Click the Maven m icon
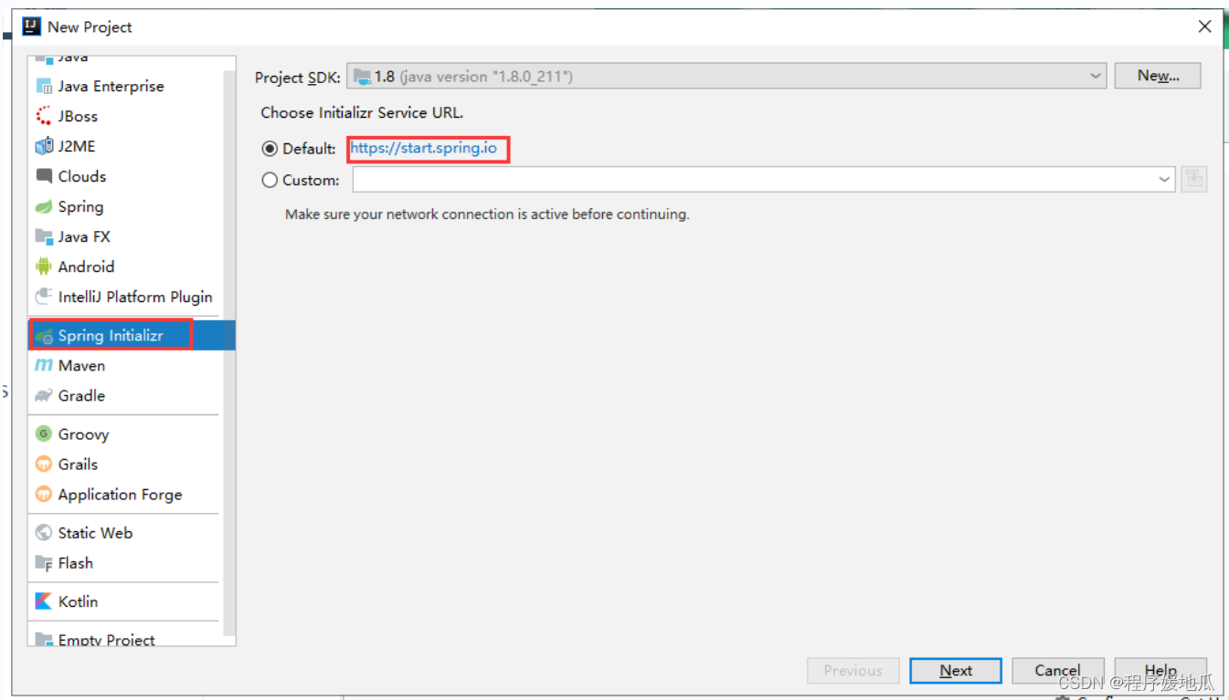Viewport: 1229px width, 700px height. click(x=43, y=365)
